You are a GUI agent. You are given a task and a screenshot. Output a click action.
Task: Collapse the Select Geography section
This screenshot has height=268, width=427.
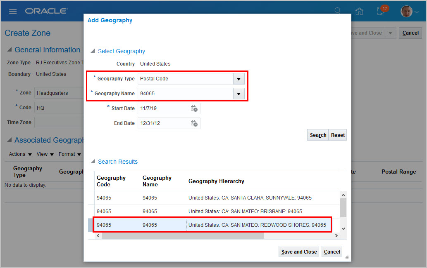coord(93,51)
